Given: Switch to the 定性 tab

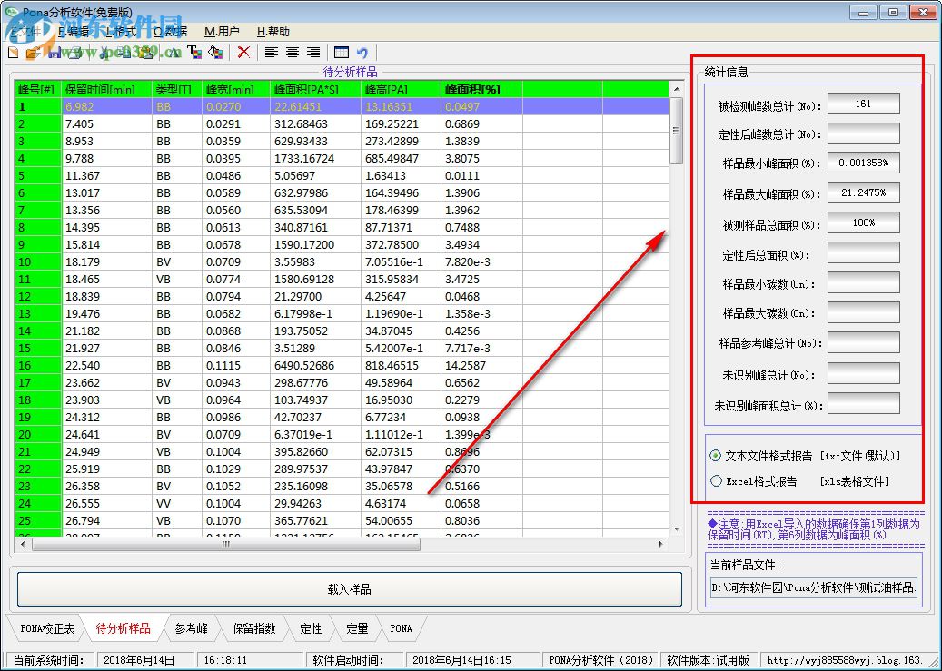Looking at the screenshot, I should [x=311, y=628].
